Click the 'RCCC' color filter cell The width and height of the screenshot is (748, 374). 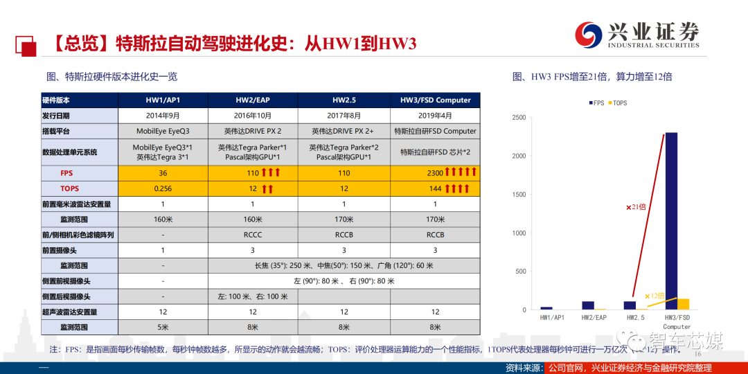coord(253,235)
